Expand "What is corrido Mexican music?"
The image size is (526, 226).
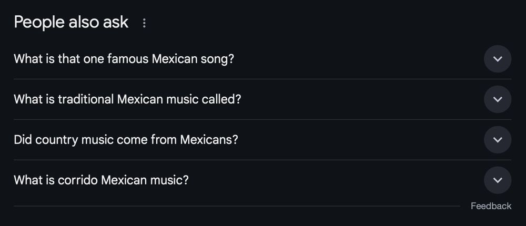coord(101,180)
